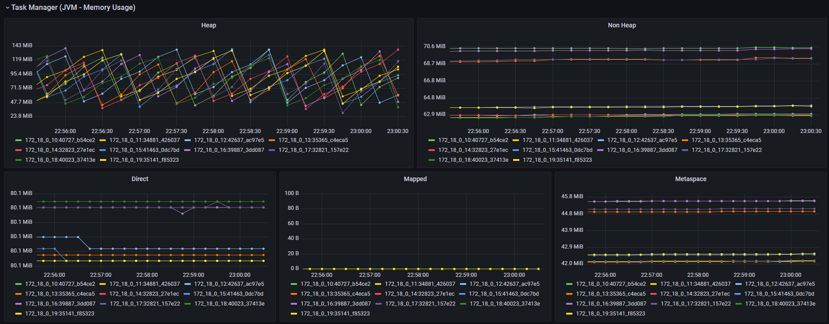Click blue swatch for 0dc7bd in Heap legend

[103, 150]
